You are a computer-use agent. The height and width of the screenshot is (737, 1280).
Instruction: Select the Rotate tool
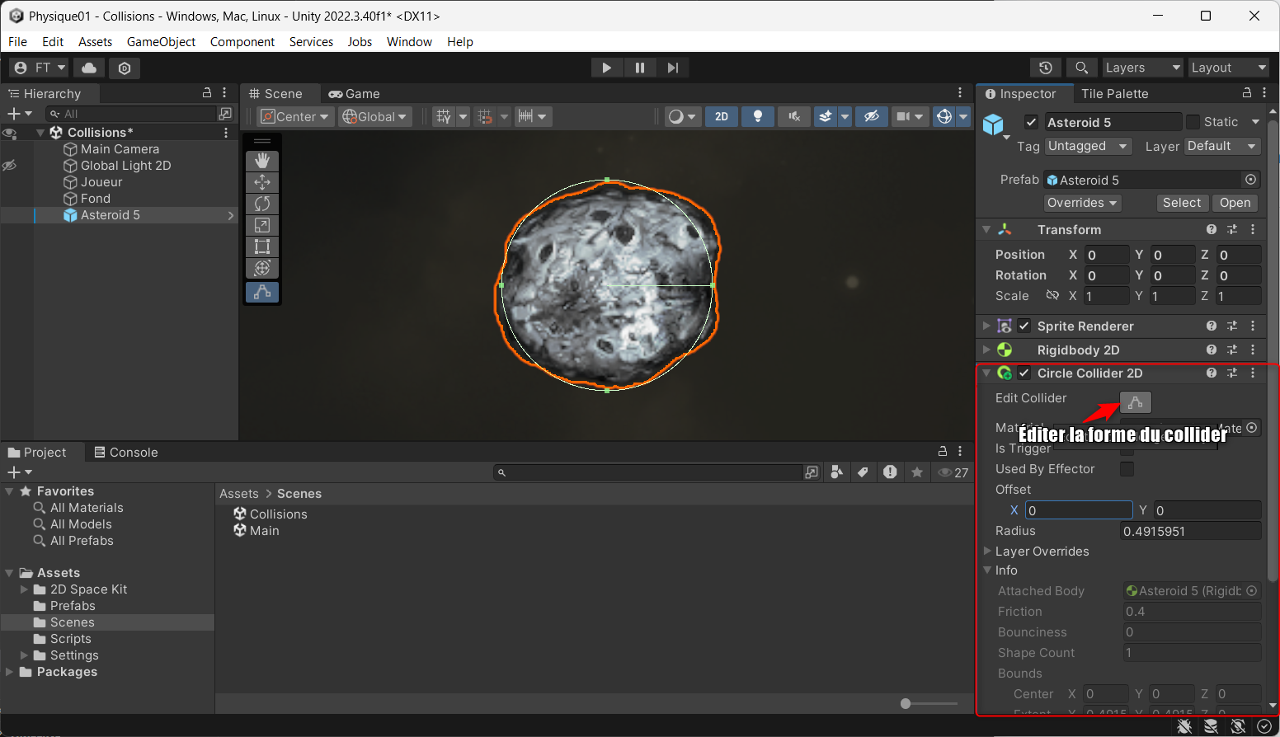coord(262,204)
